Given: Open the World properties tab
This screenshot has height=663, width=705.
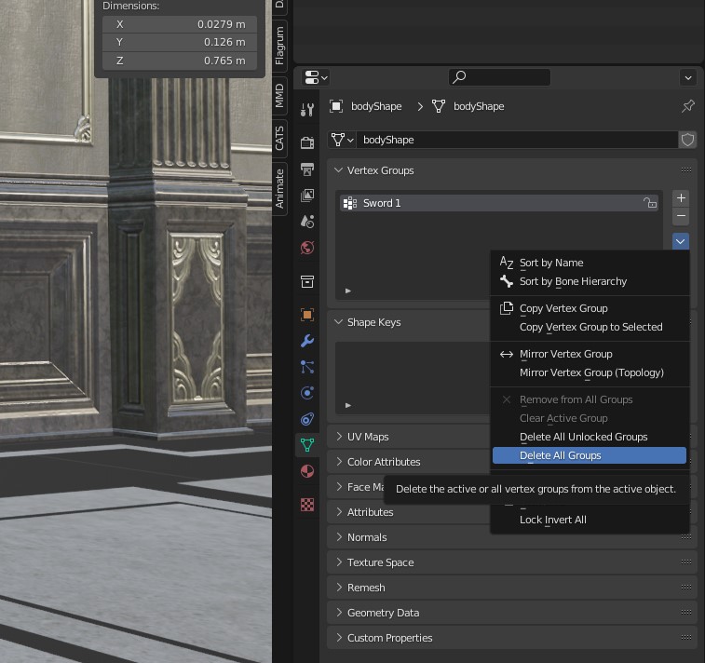Looking at the screenshot, I should click(x=307, y=247).
